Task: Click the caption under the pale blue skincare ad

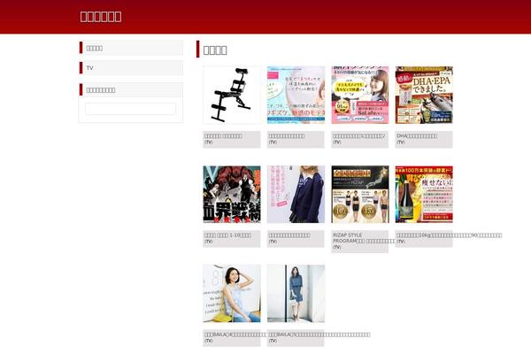Action: coord(287,135)
